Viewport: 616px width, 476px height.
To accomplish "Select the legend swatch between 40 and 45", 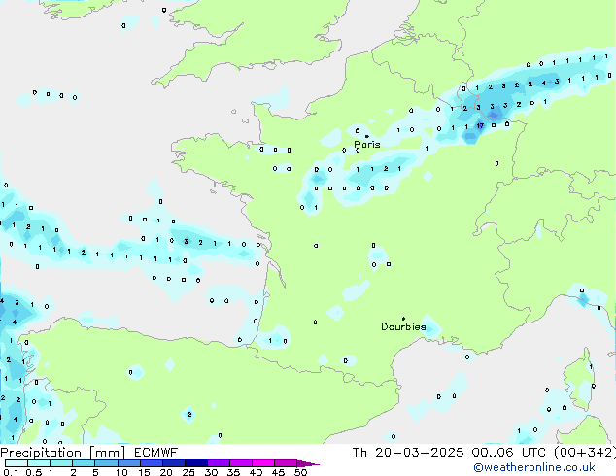I will pos(263,463).
